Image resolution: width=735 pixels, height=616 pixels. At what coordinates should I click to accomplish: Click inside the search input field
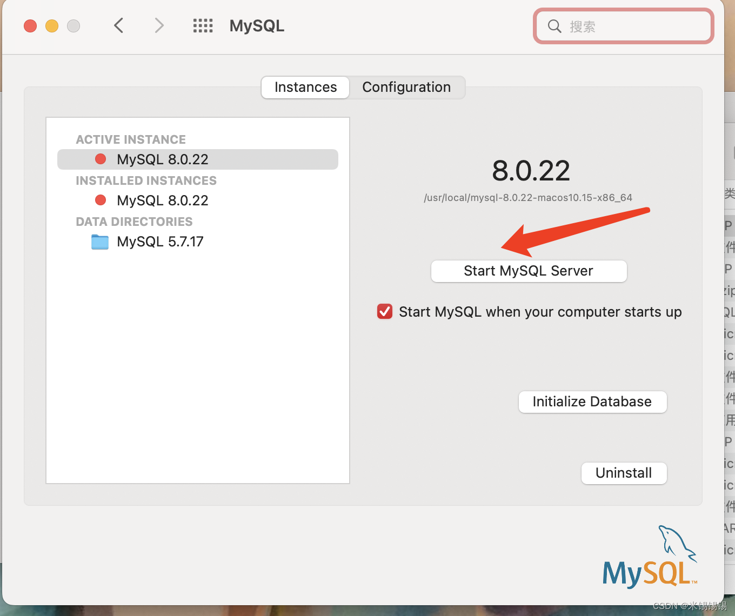click(622, 25)
